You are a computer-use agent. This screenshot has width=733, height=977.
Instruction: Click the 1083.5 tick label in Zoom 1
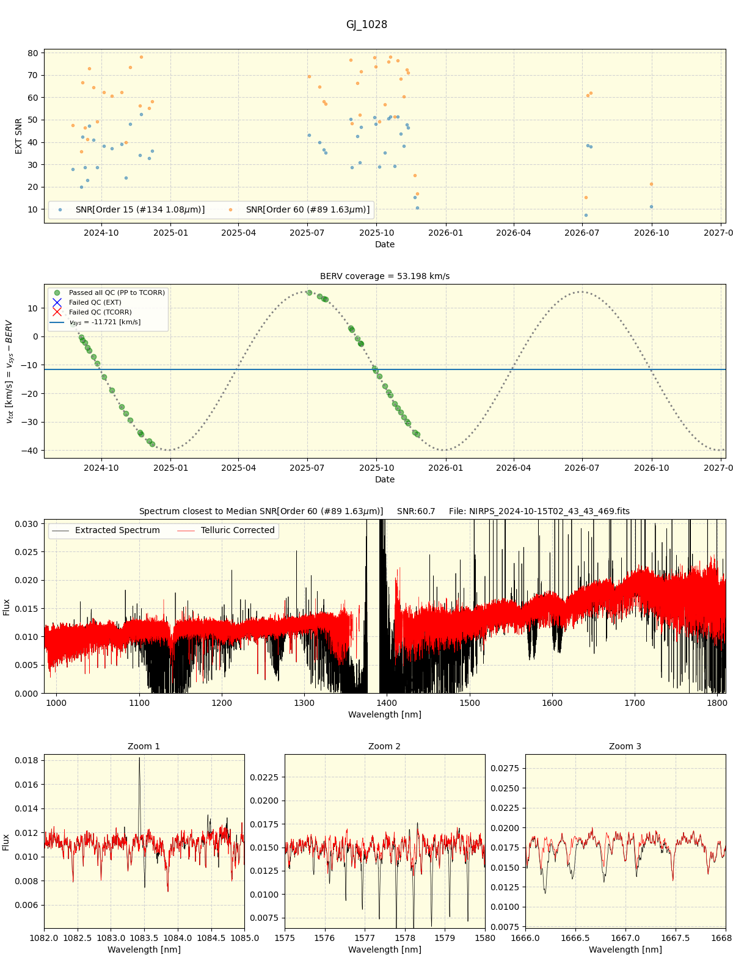point(144,937)
